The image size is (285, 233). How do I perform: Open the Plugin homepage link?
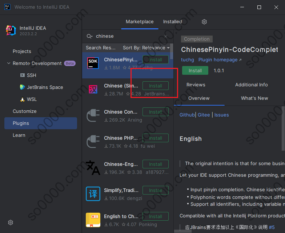click(220, 60)
